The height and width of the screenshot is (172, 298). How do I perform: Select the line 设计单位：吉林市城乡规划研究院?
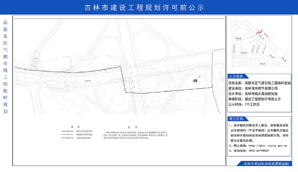[x=253, y=94]
